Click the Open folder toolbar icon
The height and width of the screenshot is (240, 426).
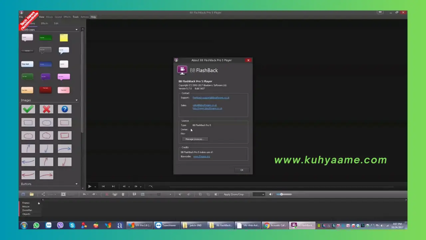pos(31,194)
